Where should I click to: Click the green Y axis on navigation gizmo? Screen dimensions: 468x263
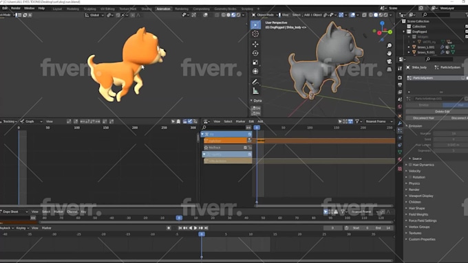tap(390, 32)
